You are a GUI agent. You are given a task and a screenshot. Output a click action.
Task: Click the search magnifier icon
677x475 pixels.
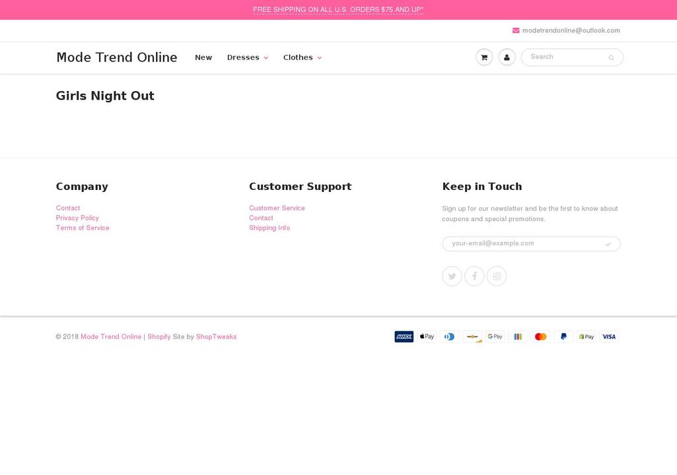[610, 58]
